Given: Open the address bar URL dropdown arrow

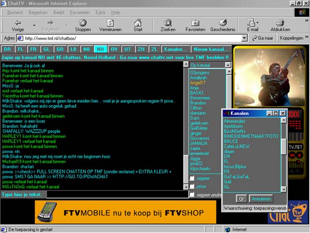Looking at the screenshot, I should click(x=244, y=38).
